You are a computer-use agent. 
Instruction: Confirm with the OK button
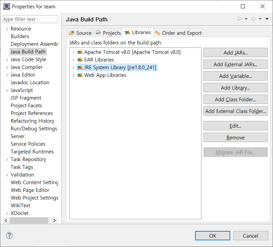213,236
